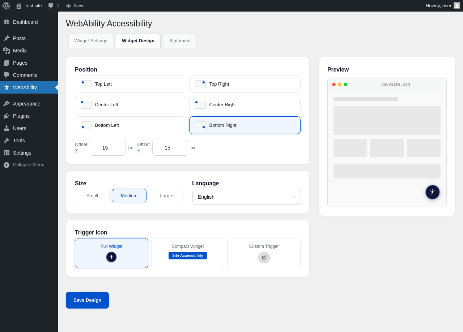Open the Appearance menu item
This screenshot has height=332, width=463.
tap(26, 104)
